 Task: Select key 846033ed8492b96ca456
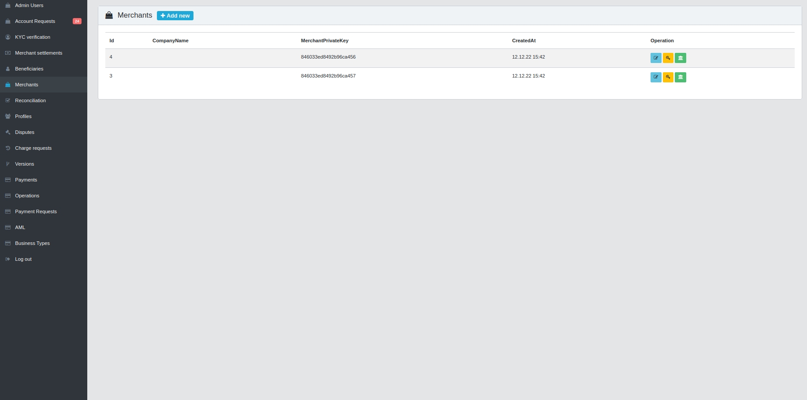coord(328,57)
